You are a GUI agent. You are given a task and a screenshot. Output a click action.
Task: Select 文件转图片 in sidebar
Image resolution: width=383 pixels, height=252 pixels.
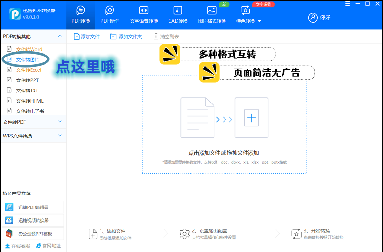[28, 60]
